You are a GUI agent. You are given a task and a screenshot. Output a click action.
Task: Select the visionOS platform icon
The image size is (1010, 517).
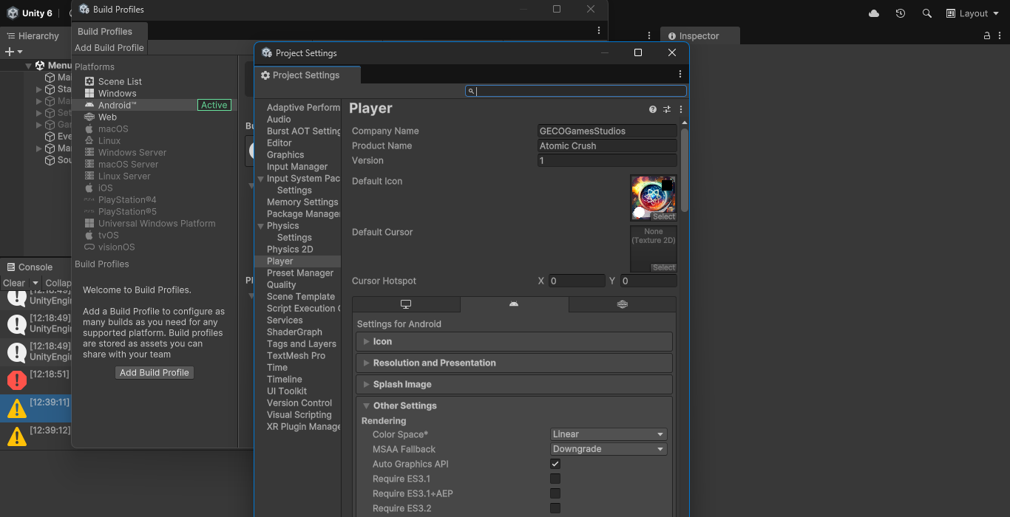click(x=89, y=247)
